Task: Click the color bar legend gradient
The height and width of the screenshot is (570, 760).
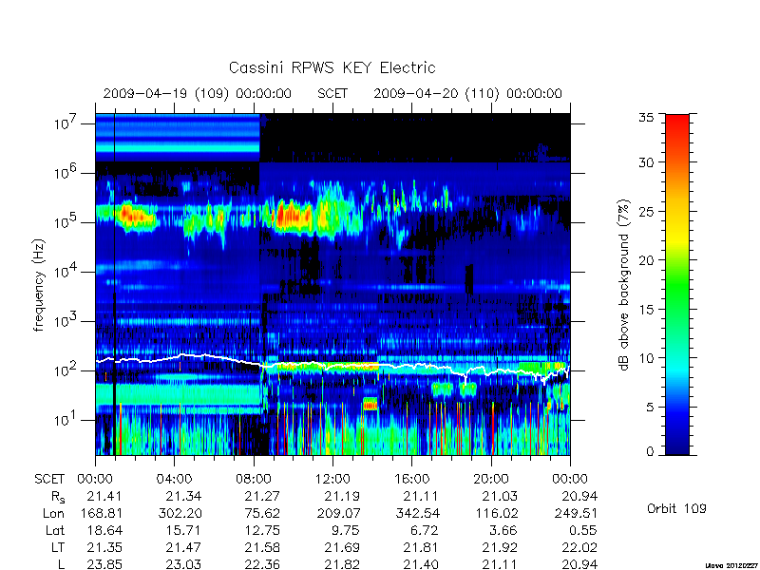Action: pyautogui.click(x=677, y=284)
